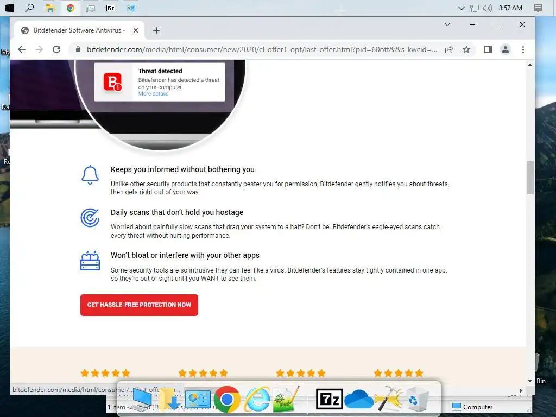Open File Explorer from the top taskbar
556x417 pixels.
pos(50,8)
